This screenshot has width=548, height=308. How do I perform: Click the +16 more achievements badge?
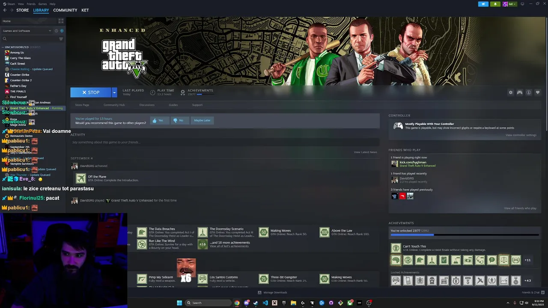pos(203,244)
